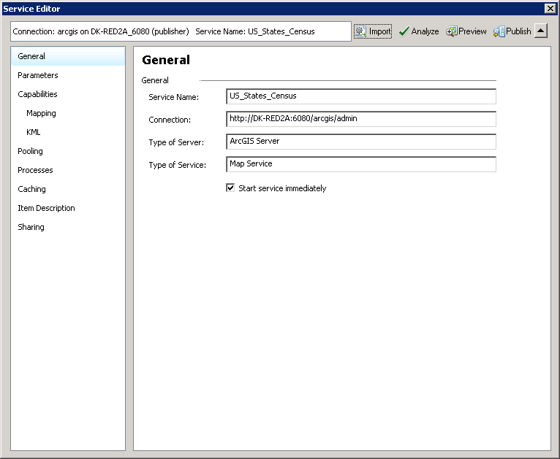This screenshot has width=560, height=459.
Task: Click the connection summary box at top
Action: click(x=181, y=31)
